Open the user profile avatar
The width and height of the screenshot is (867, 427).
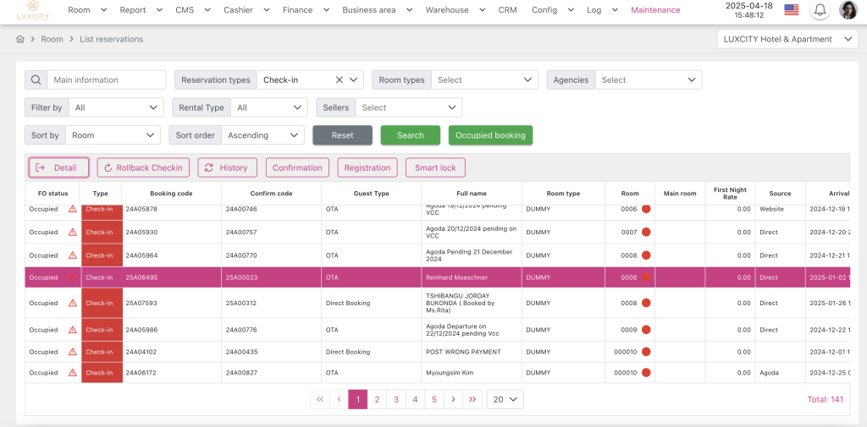[848, 10]
